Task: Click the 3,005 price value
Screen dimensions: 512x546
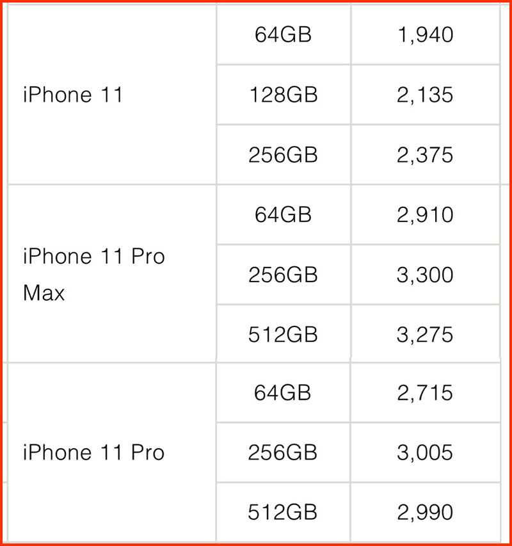Action: click(425, 453)
